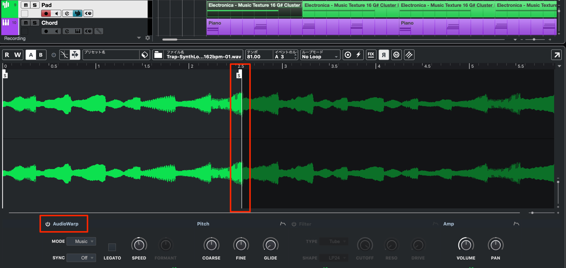
Task: Click the small round indicator button
Action: pos(54,55)
